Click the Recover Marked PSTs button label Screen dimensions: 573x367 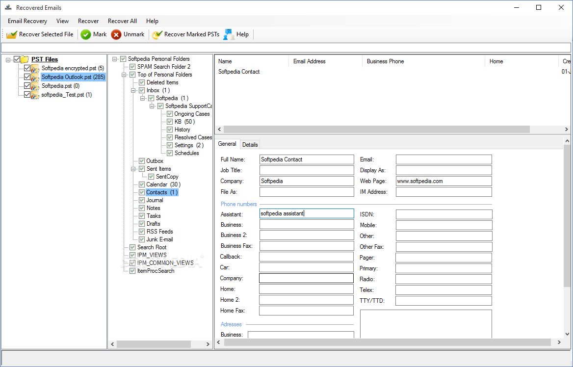pos(192,34)
